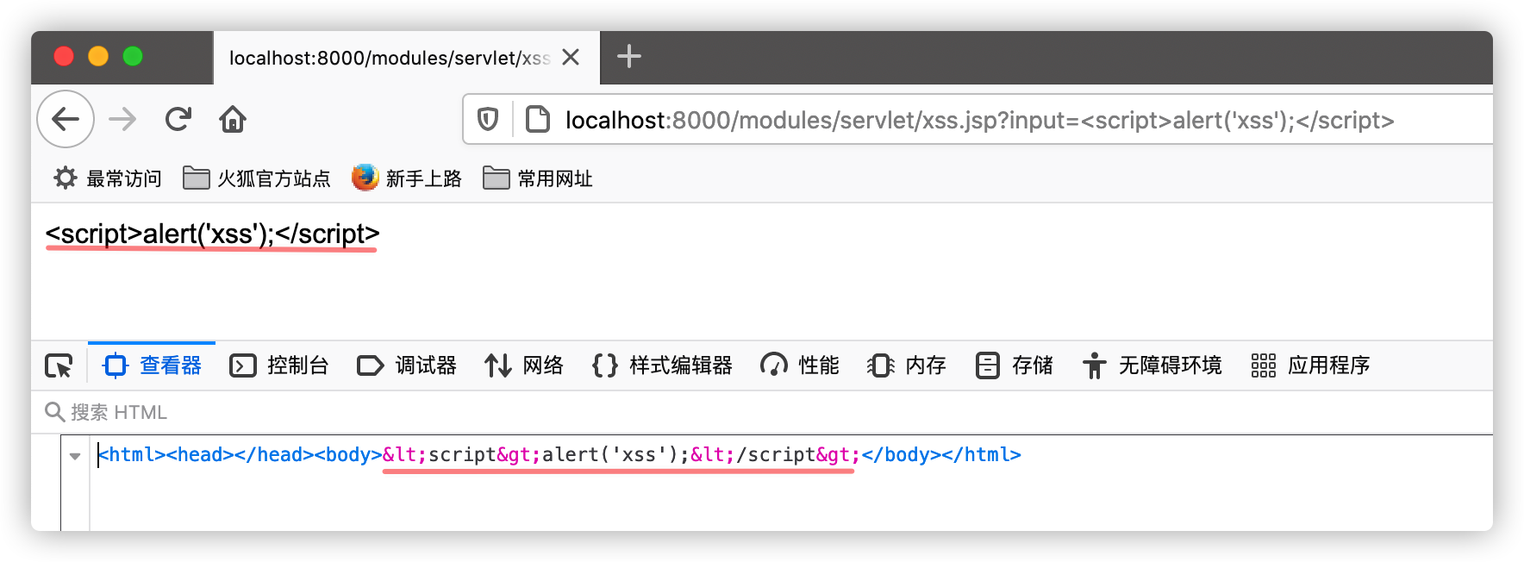Viewport: 1524px width, 562px height.
Task: Open a new browser tab
Action: 629,57
